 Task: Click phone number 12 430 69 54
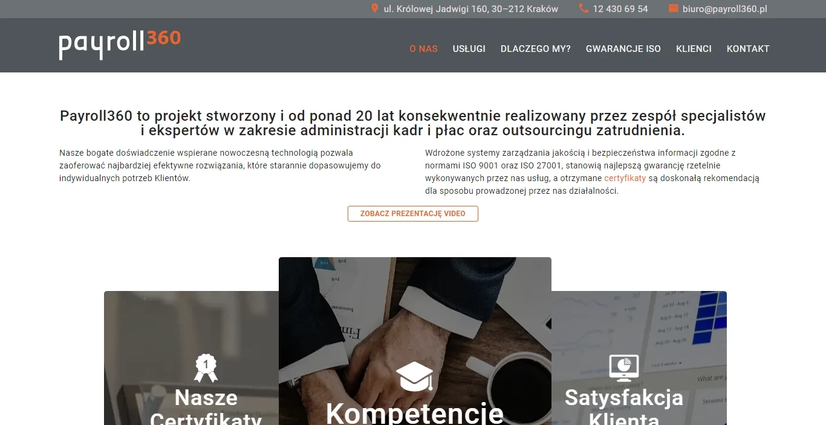coord(620,9)
